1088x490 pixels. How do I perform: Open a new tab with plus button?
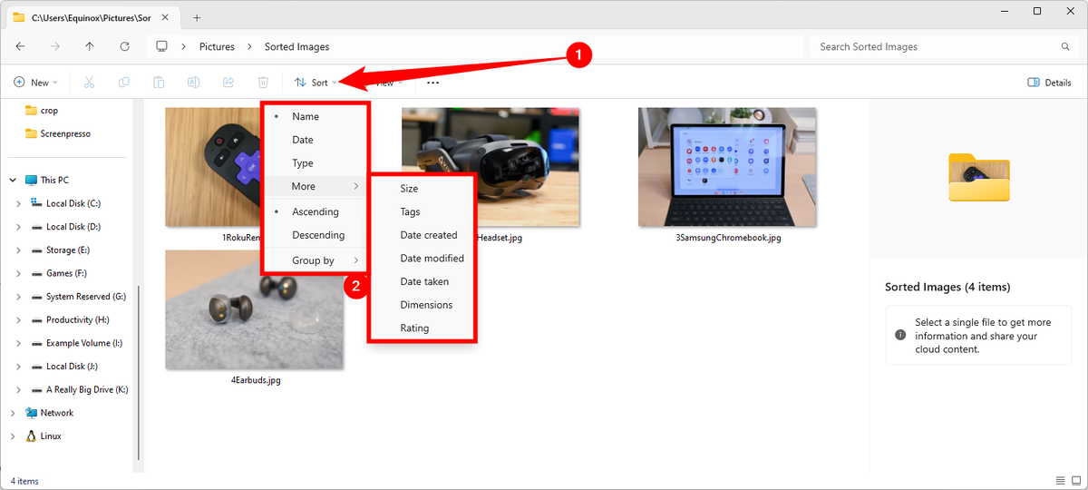(197, 17)
